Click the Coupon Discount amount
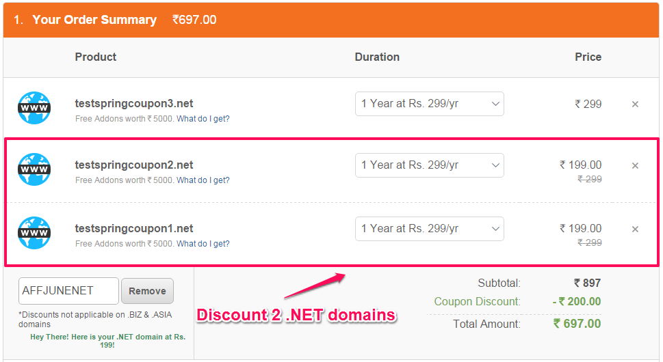Image resolution: width=663 pixels, height=362 pixels. (577, 302)
